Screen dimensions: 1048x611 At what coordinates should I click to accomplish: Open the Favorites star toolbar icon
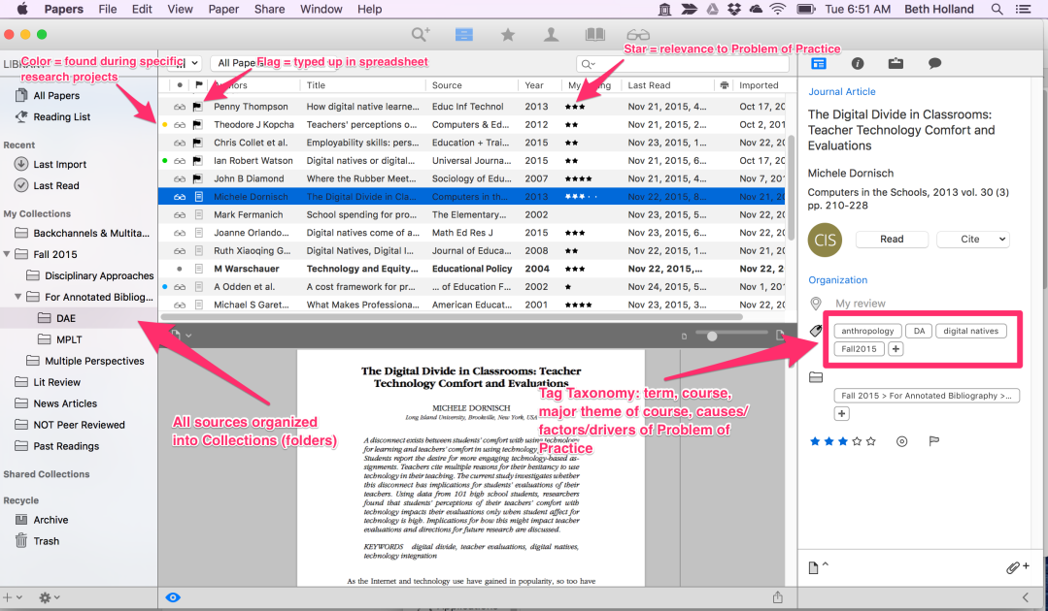click(508, 34)
